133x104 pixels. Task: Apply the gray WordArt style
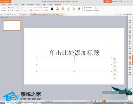tap(79, 9)
